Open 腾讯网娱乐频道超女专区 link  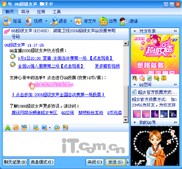(x=35, y=113)
